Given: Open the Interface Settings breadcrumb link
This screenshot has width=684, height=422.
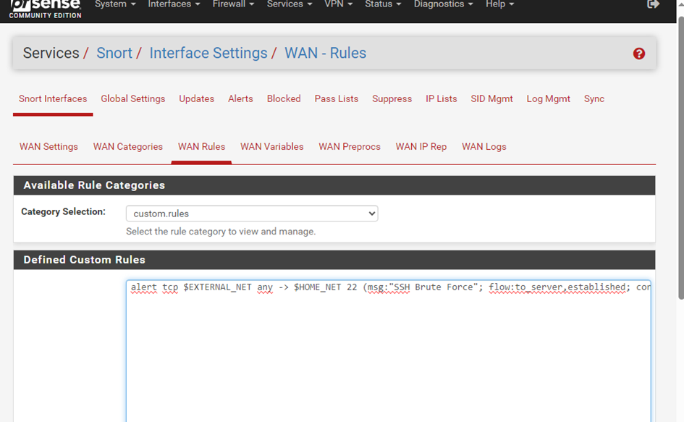Looking at the screenshot, I should click(208, 53).
